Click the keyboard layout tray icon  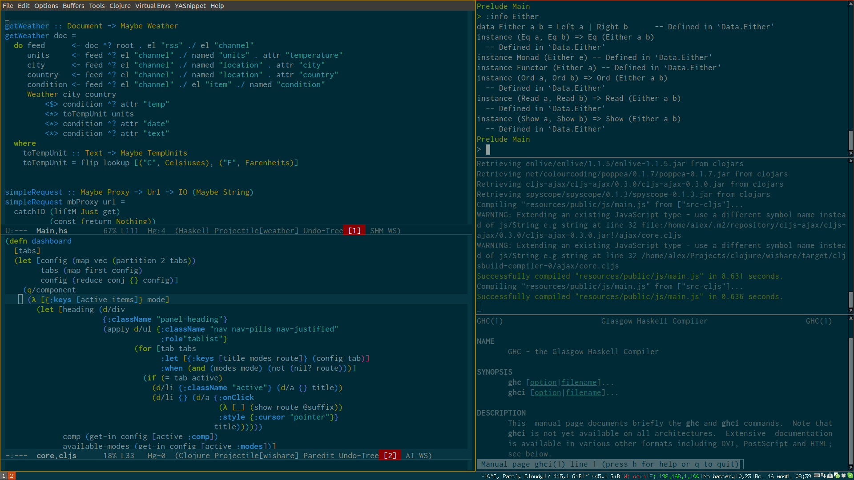817,476
